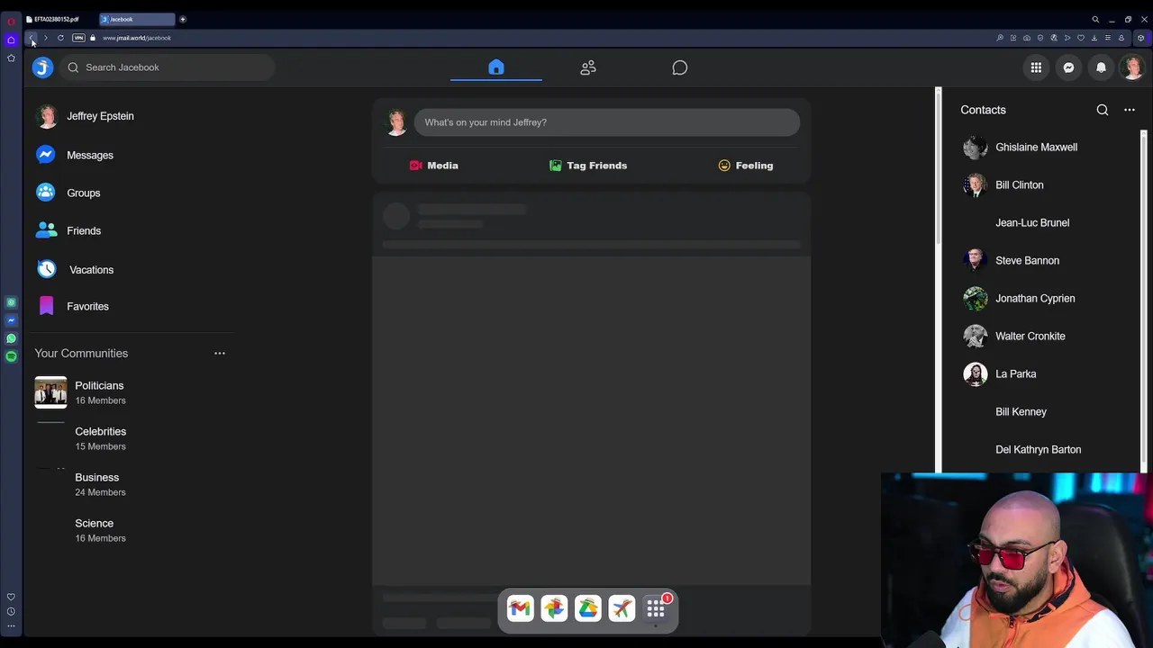Go back with the browser back arrow

(x=32, y=38)
